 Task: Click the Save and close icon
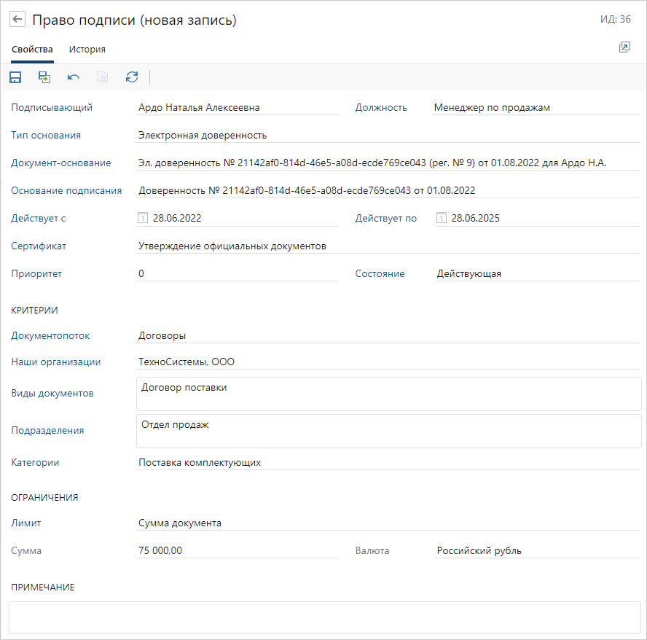tap(44, 77)
